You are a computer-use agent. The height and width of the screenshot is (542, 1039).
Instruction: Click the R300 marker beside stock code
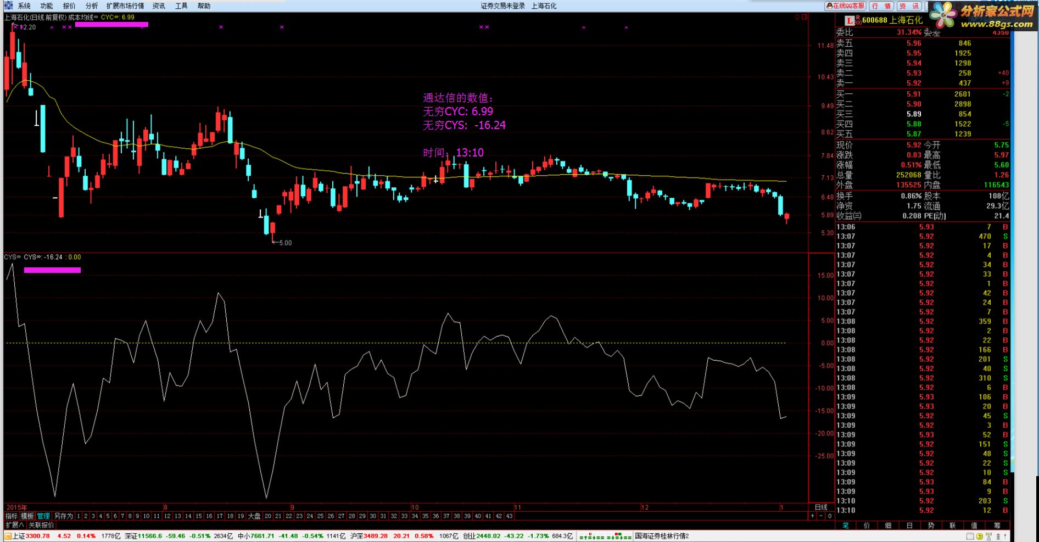pyautogui.click(x=858, y=20)
